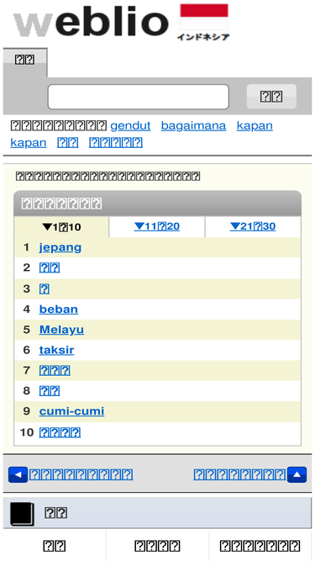Focus the search text field

coord(139,97)
